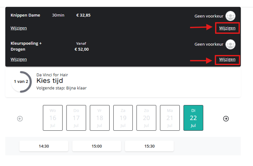Image resolution: width=253 pixels, height=166 pixels.
Task: Select Tuesday 22 Jul date
Action: coord(193,118)
